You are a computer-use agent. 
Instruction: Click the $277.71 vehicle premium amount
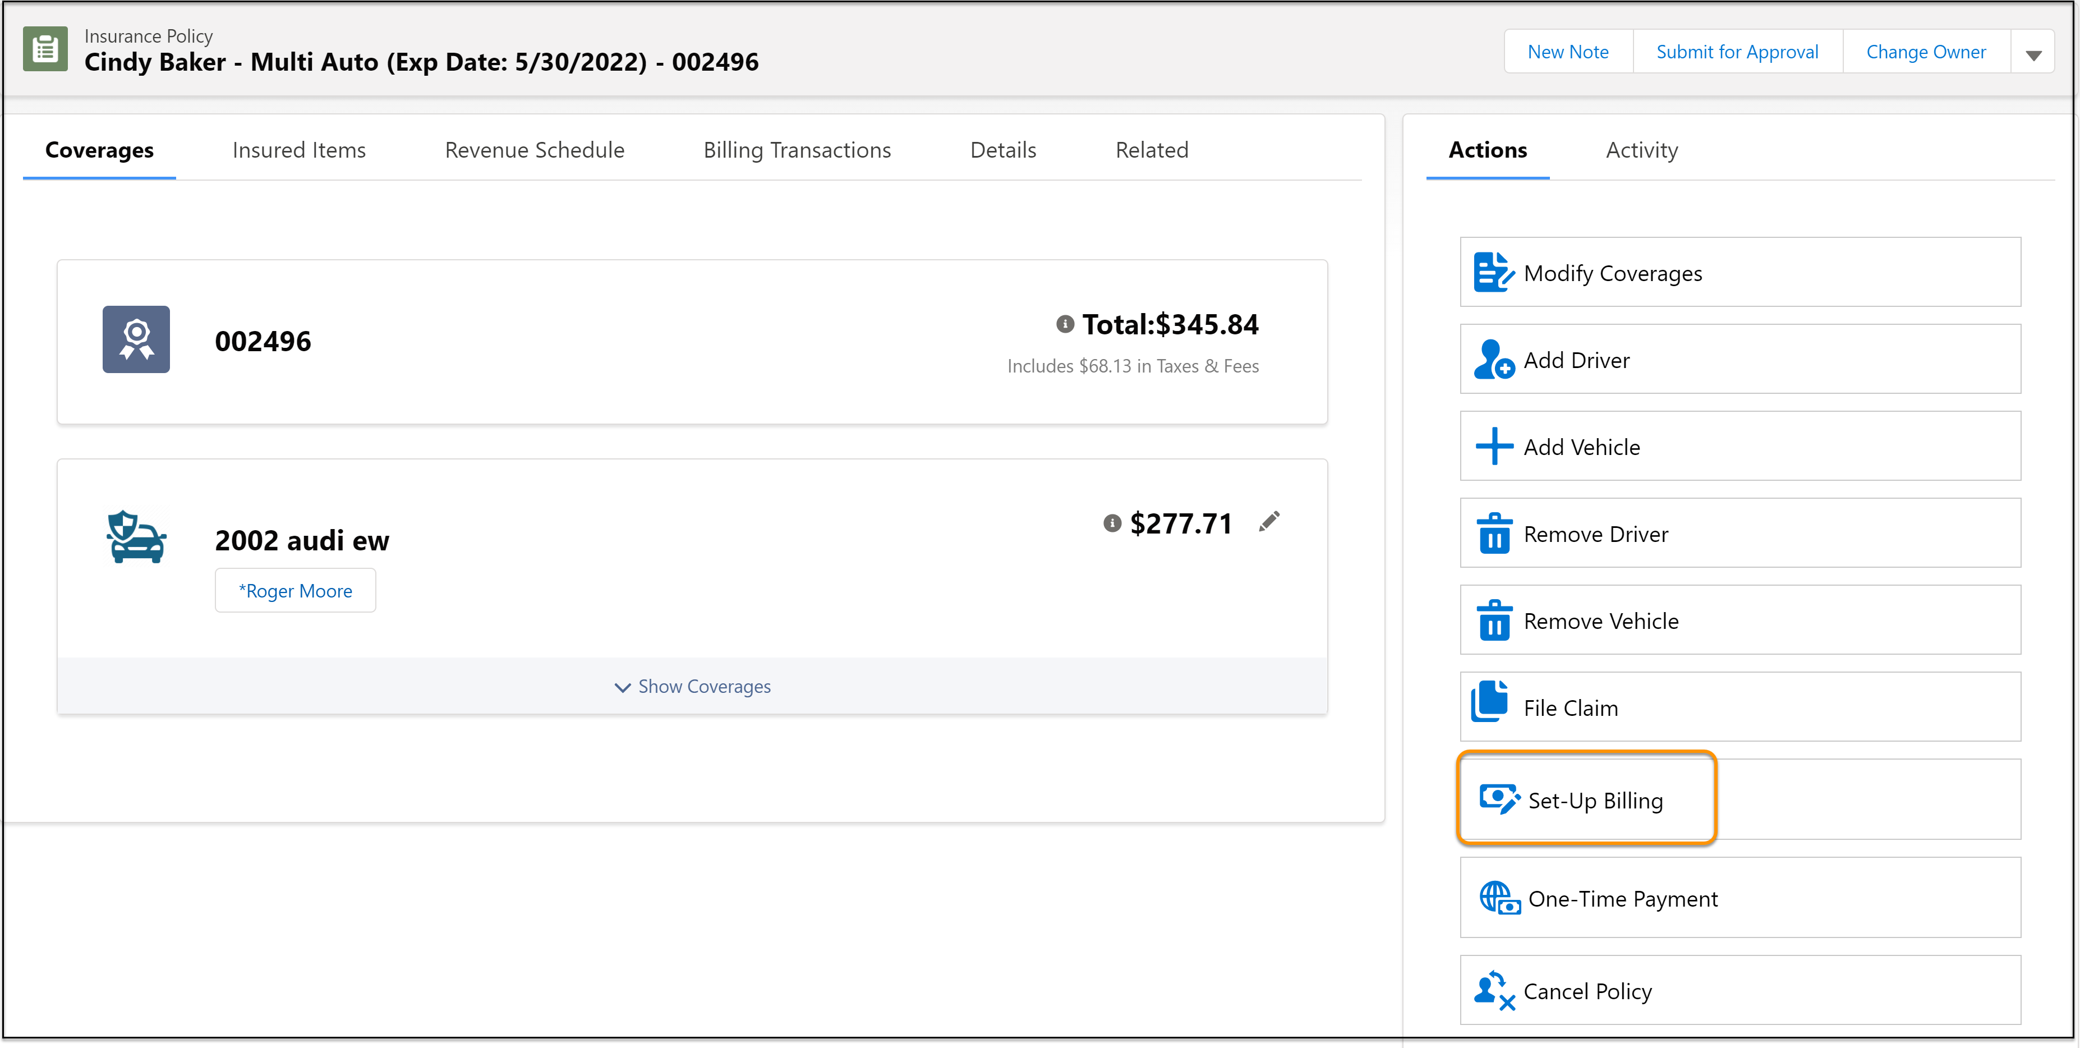(x=1181, y=523)
